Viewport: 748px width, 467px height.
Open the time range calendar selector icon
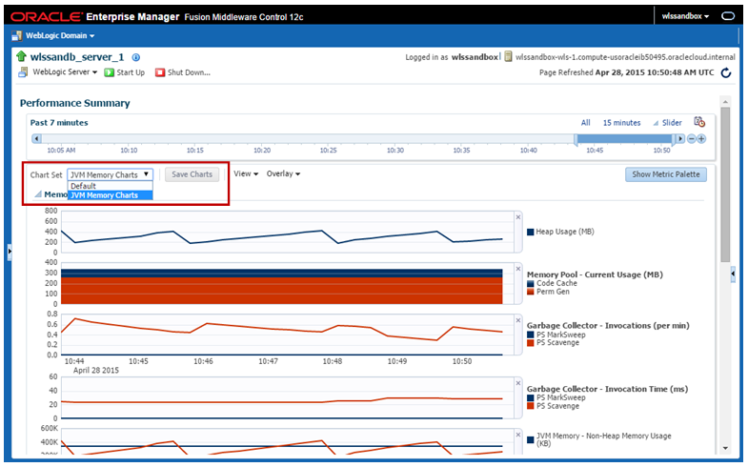coord(699,122)
